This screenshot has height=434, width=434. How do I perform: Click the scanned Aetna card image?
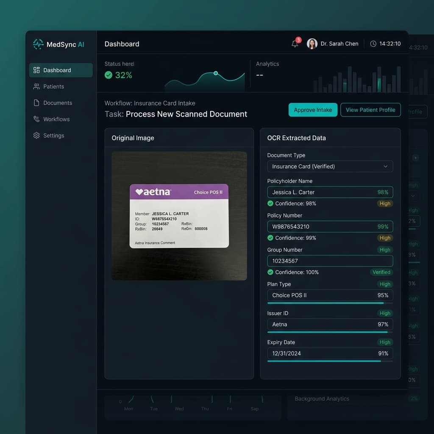coord(179,216)
